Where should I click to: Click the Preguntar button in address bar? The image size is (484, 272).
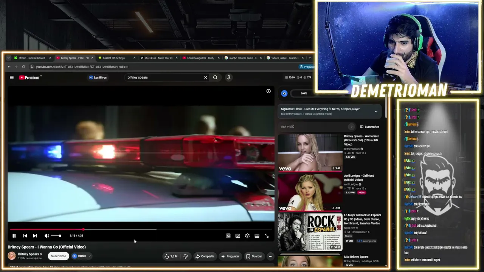307,67
